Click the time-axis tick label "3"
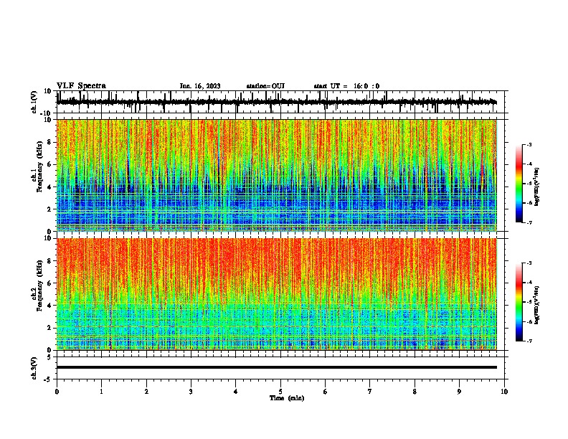568x439 pixels. click(x=191, y=392)
